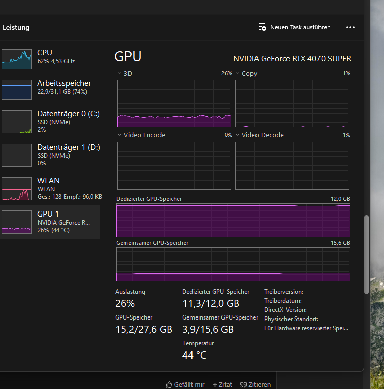
Task: Click the plus sign beside Zitat
Action: click(215, 385)
